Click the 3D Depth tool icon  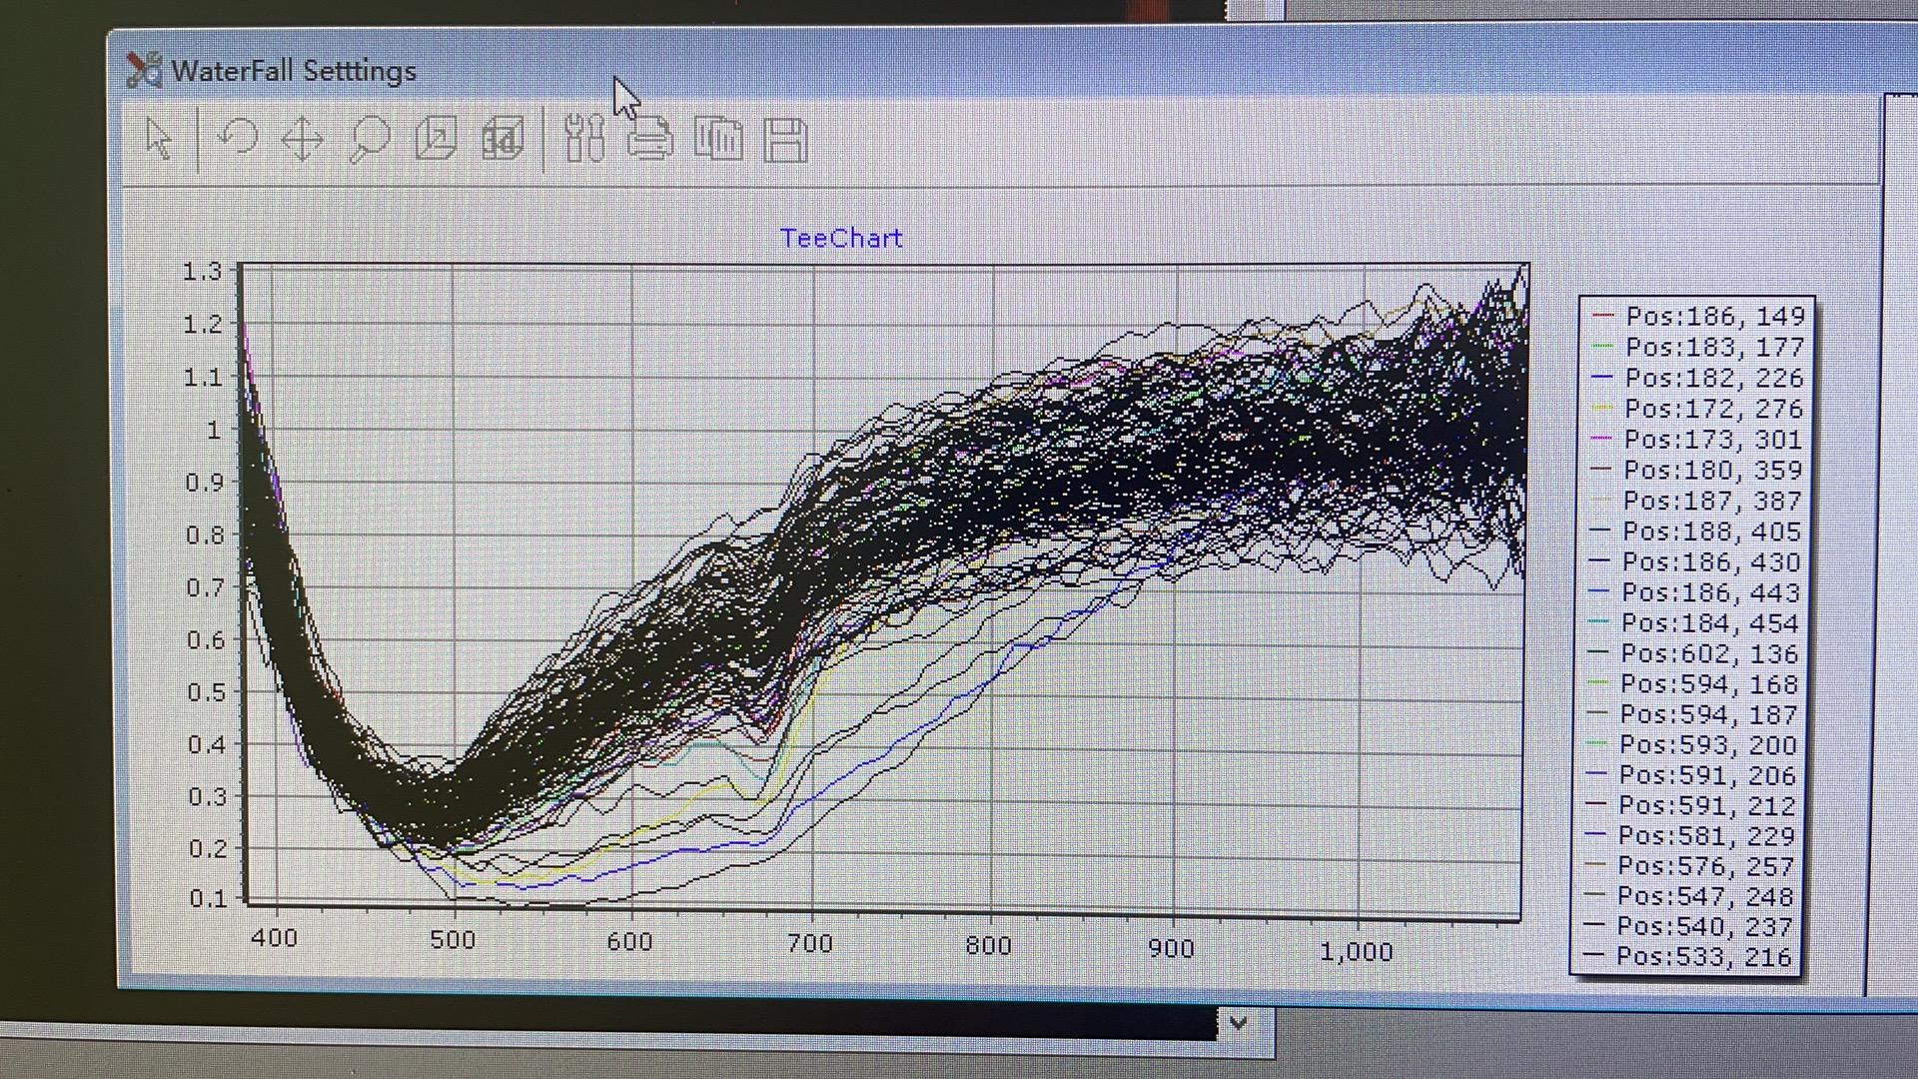pyautogui.click(x=436, y=139)
